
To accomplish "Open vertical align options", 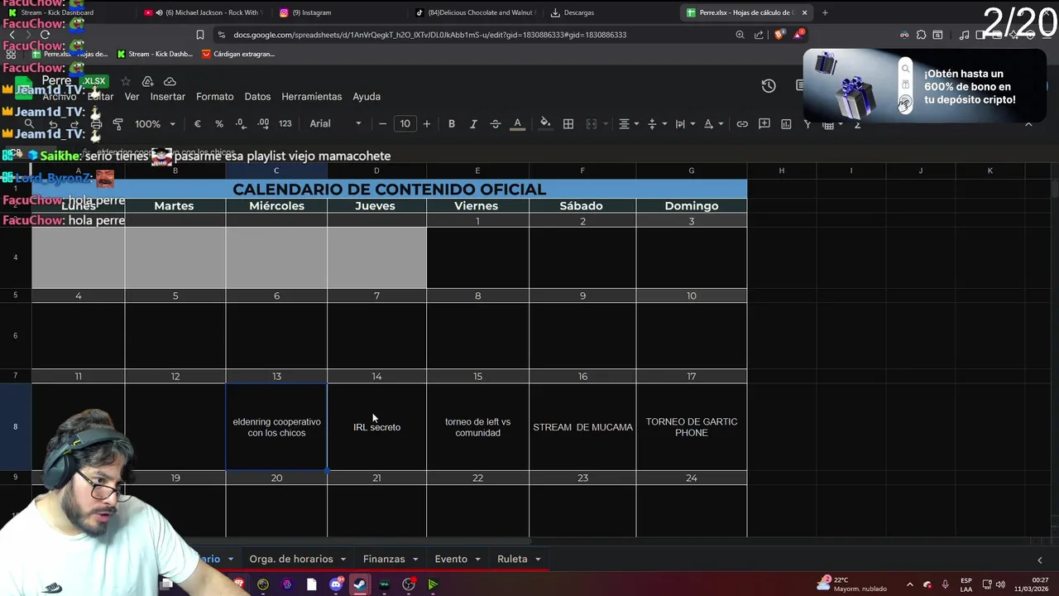I will tap(656, 123).
